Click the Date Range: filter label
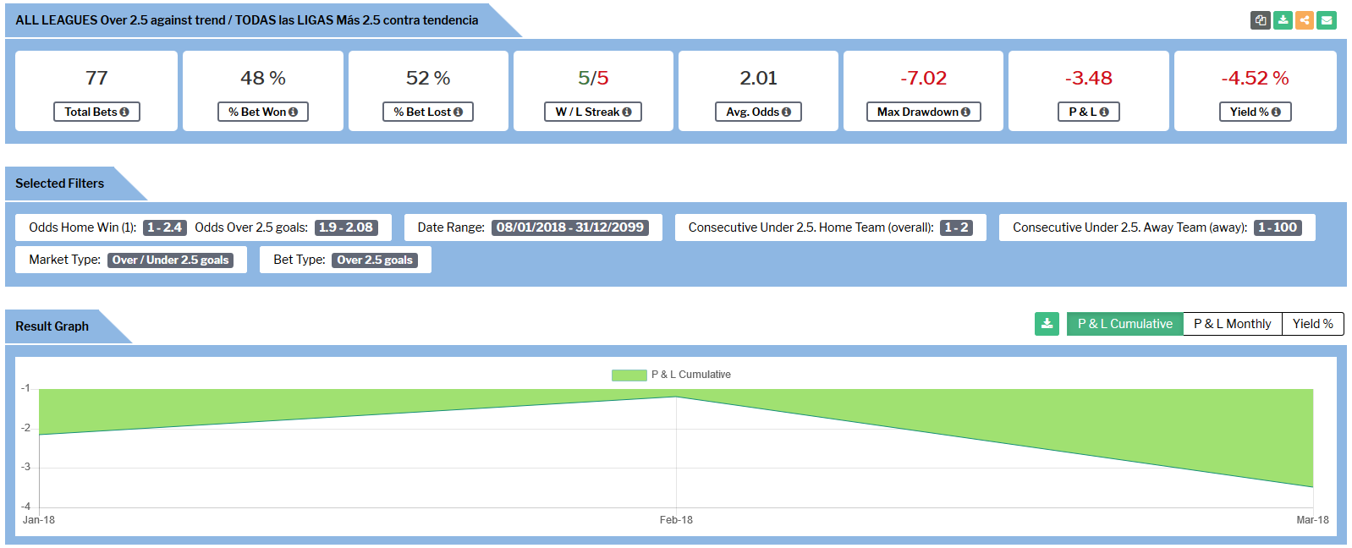The width and height of the screenshot is (1352, 548). coord(451,227)
